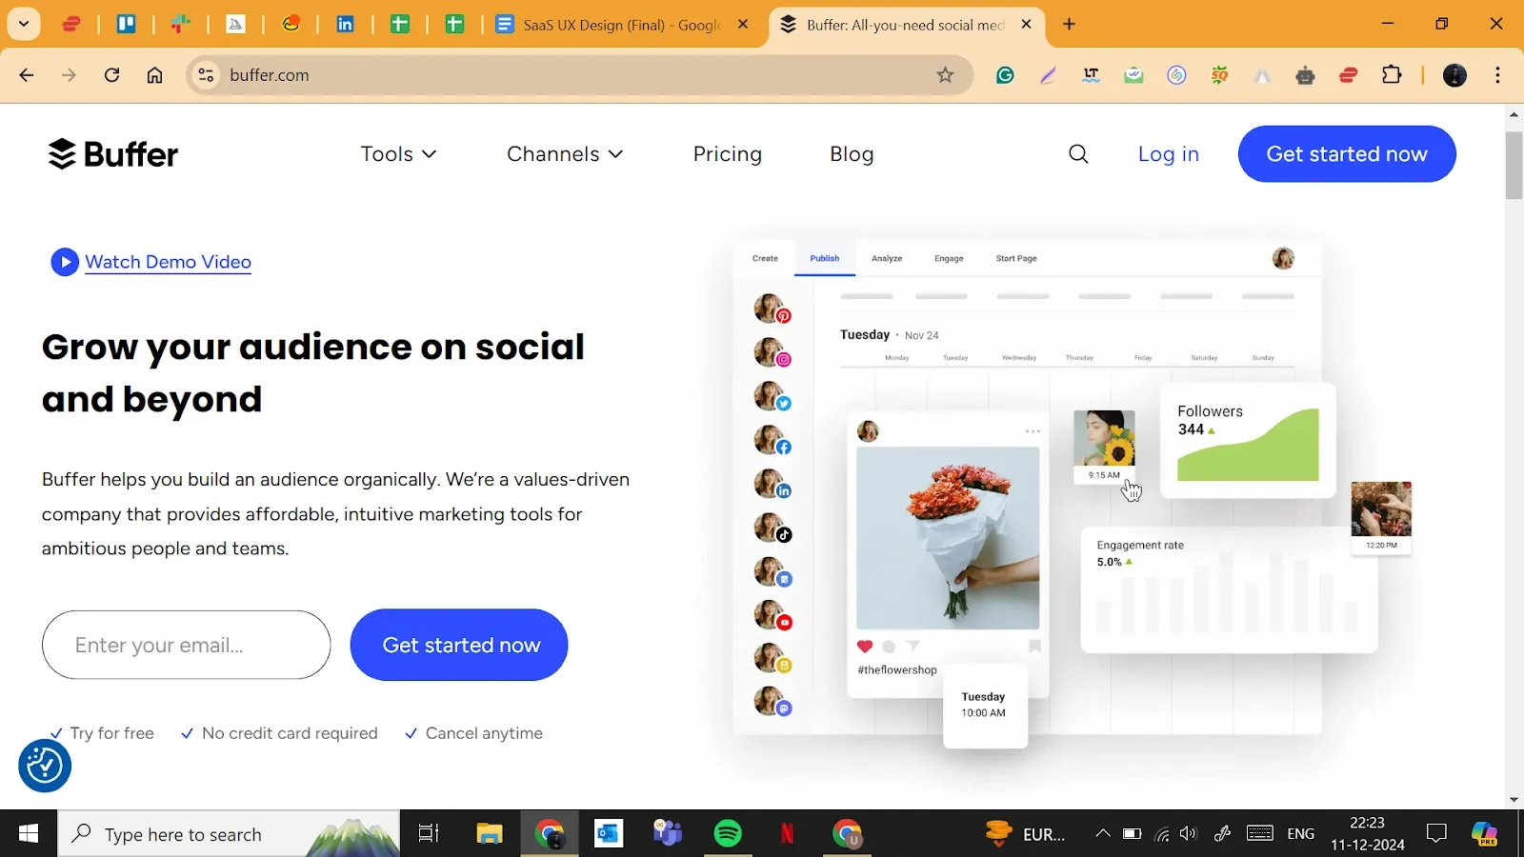Image resolution: width=1524 pixels, height=857 pixels.
Task: Click the Grammarly extension icon
Action: [1005, 75]
